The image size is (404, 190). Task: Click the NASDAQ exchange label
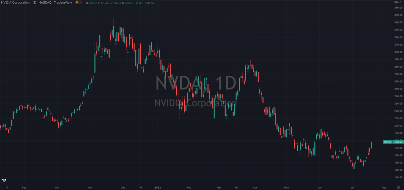point(45,2)
